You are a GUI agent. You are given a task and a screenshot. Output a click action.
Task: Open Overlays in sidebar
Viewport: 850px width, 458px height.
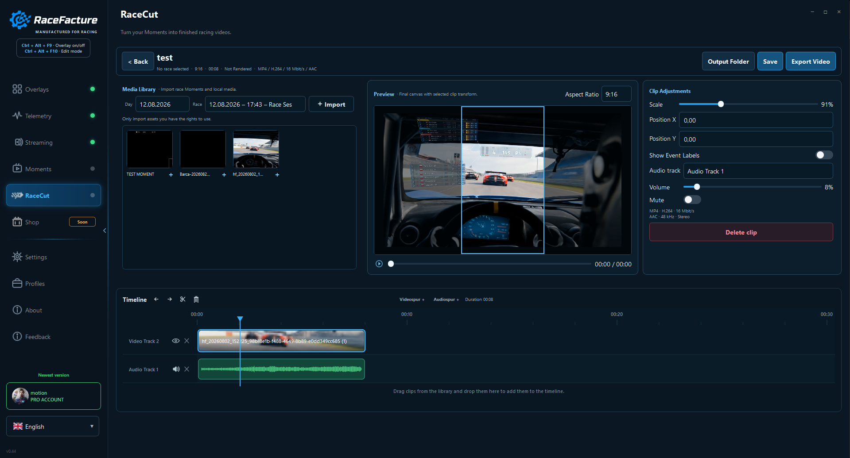pos(53,89)
